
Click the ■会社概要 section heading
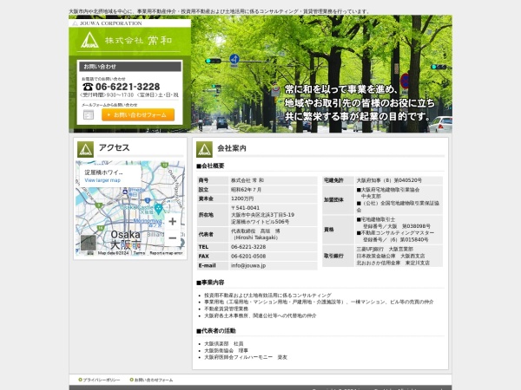(x=210, y=166)
